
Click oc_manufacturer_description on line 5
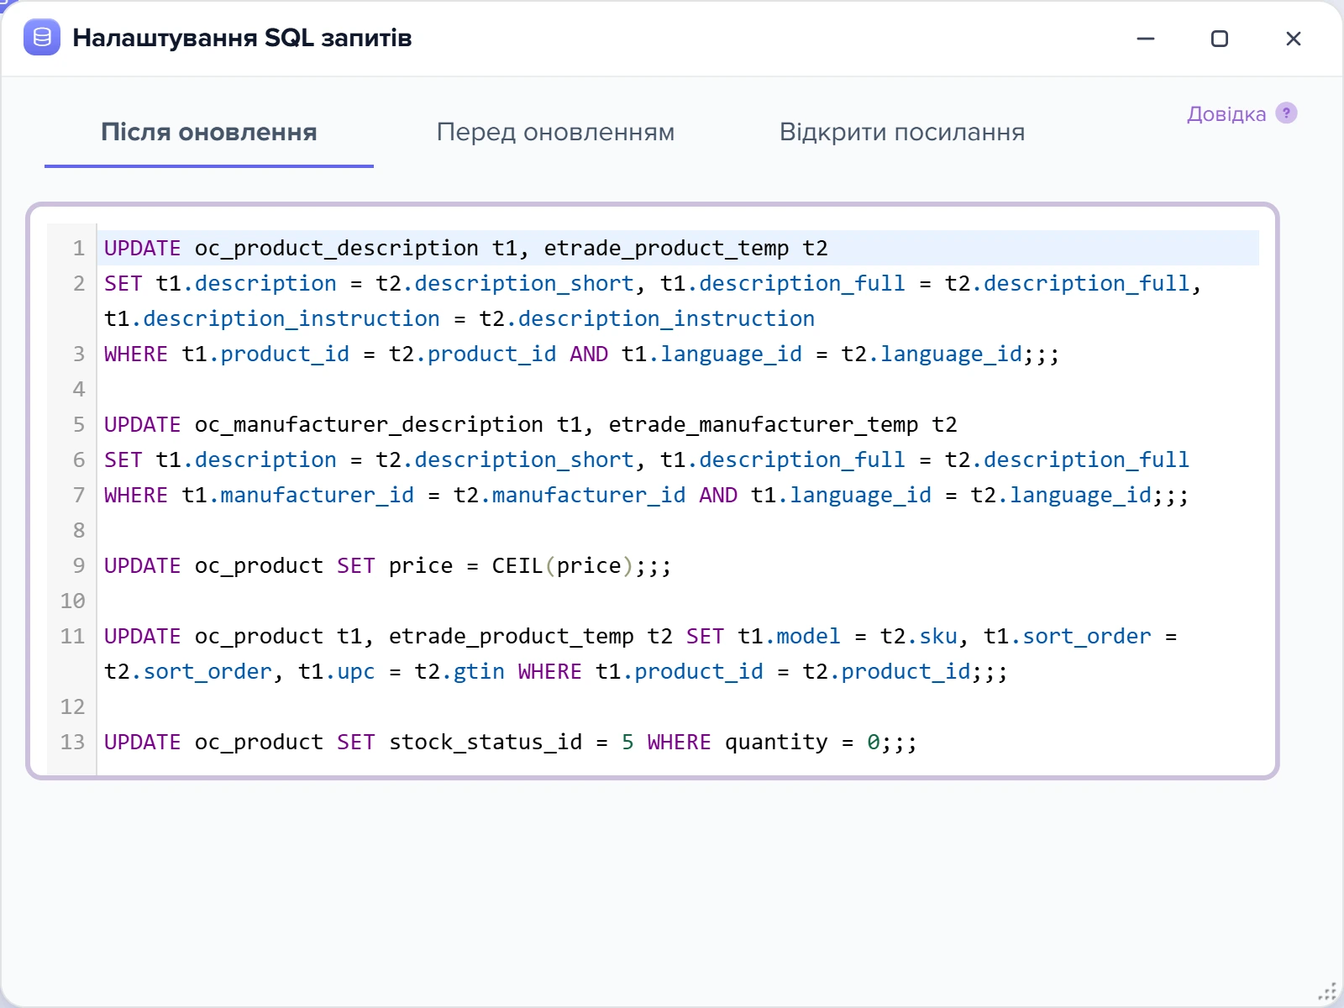point(369,425)
